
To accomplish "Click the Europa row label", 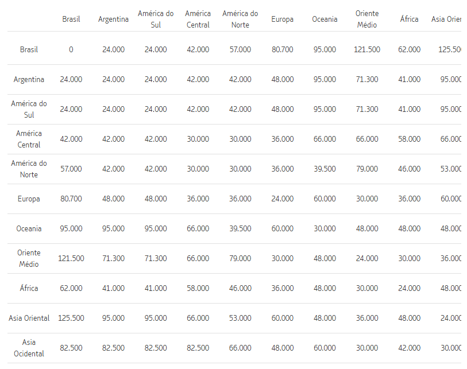I will [29, 199].
